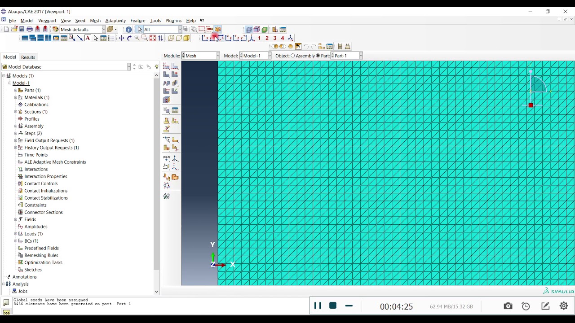This screenshot has width=575, height=323.
Task: Select the Magnify View tool
Action: 137,38
